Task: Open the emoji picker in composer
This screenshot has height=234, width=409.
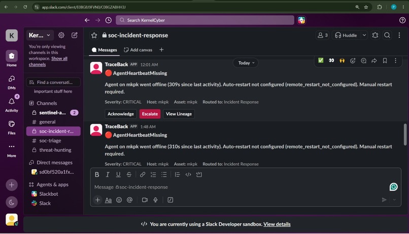Action: [x=119, y=200]
